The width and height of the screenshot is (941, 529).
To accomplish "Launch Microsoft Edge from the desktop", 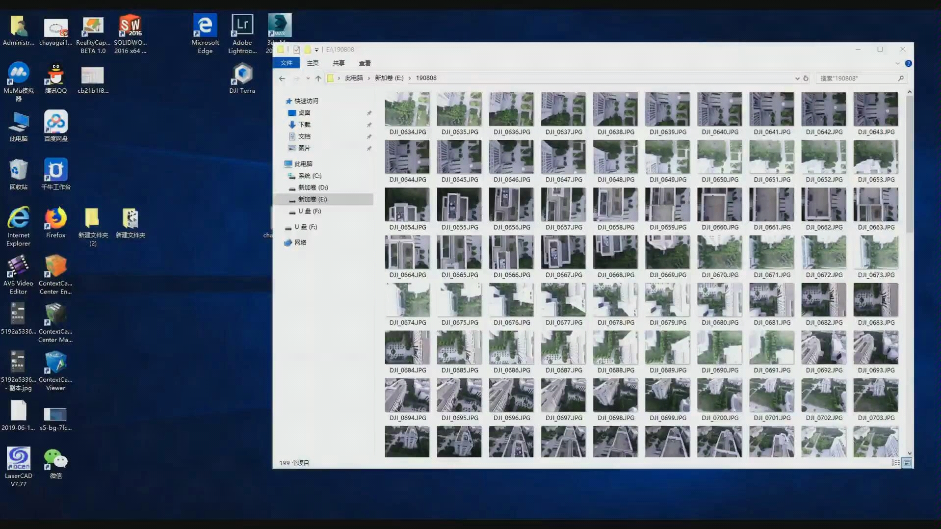I will 205,34.
